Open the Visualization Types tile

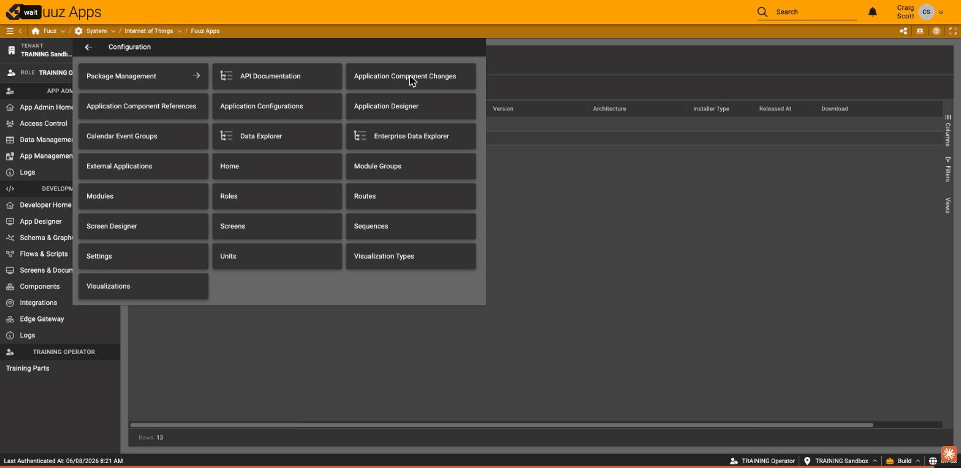[x=411, y=256]
